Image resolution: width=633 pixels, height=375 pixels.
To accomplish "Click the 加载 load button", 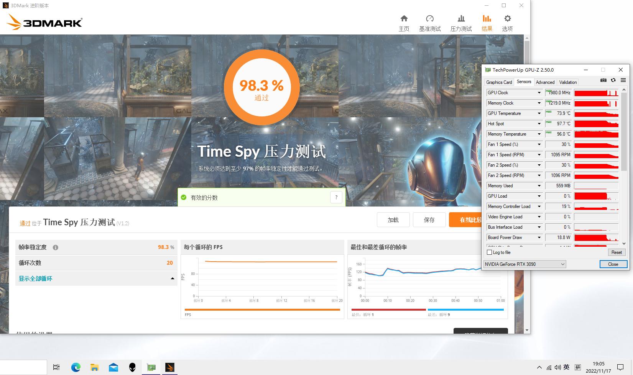I will tap(393, 220).
